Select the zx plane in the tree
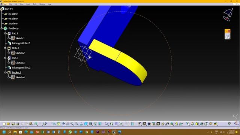 click(13, 24)
